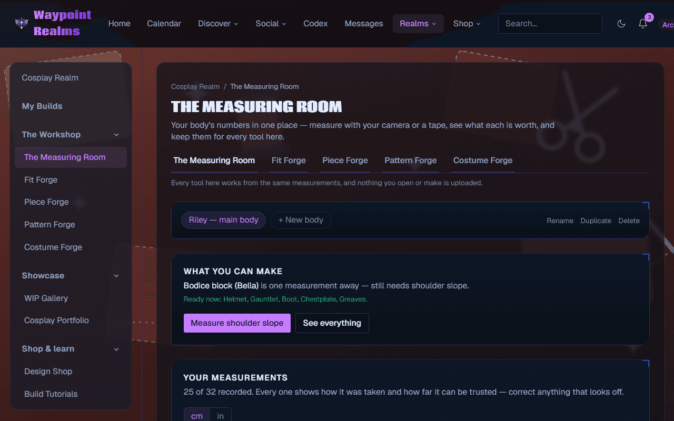This screenshot has height=421, width=674.
Task: Switch to the Pattern Forge tab
Action: click(411, 161)
